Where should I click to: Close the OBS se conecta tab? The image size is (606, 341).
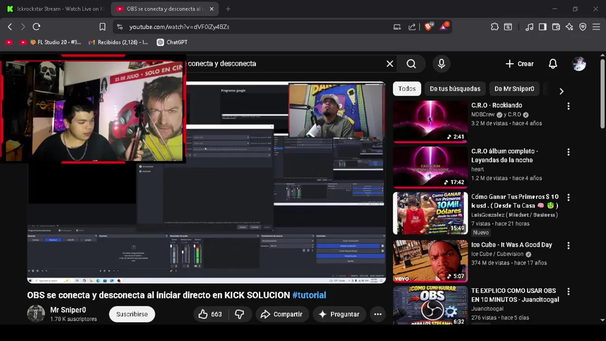(212, 9)
